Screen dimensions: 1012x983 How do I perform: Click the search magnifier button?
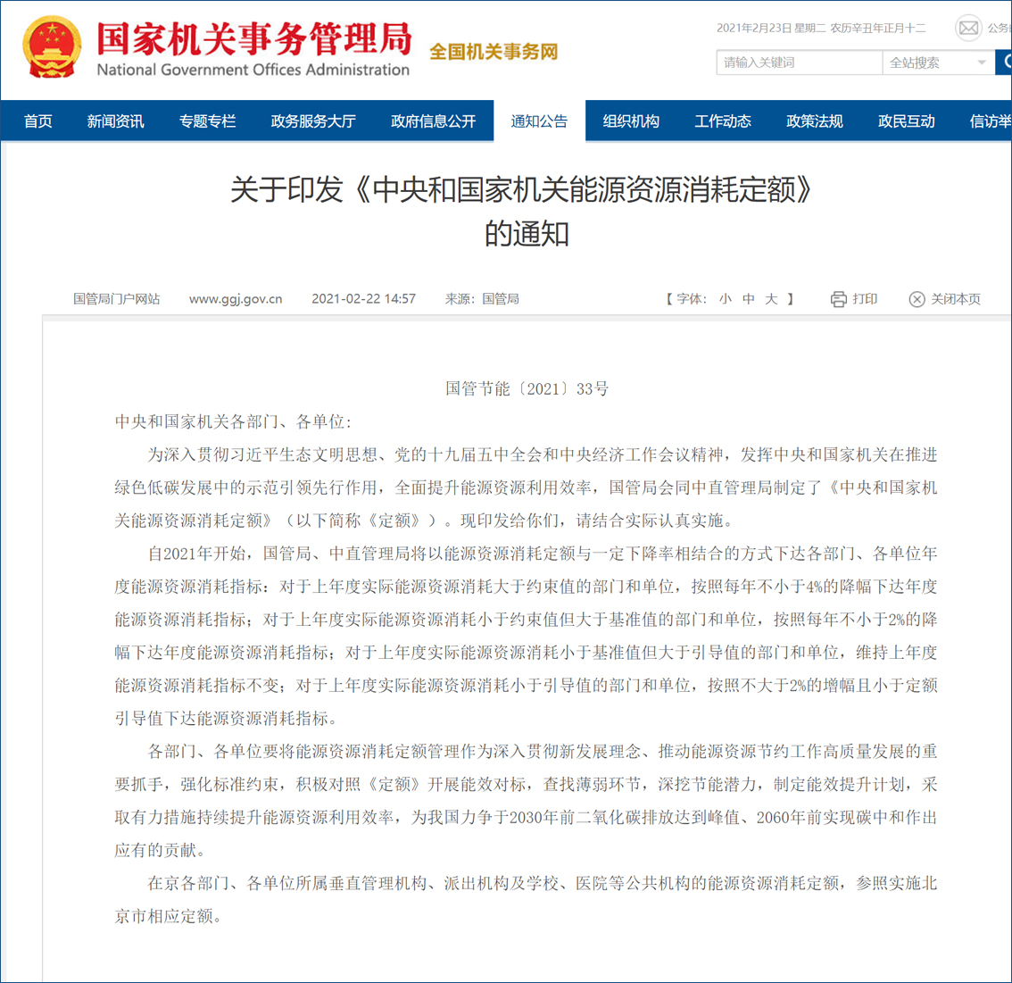(1004, 62)
